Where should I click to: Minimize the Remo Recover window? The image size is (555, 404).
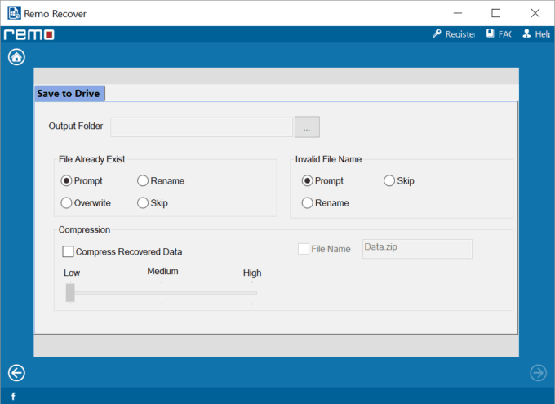click(x=458, y=13)
